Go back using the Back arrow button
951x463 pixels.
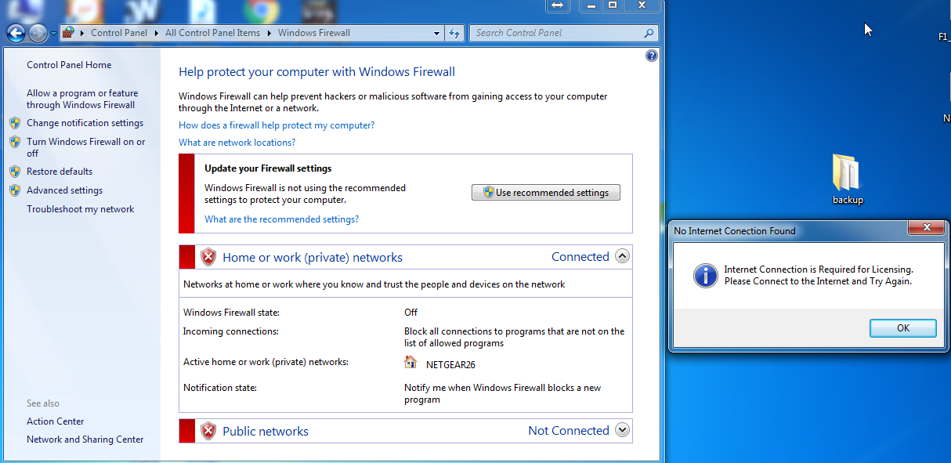coord(16,33)
